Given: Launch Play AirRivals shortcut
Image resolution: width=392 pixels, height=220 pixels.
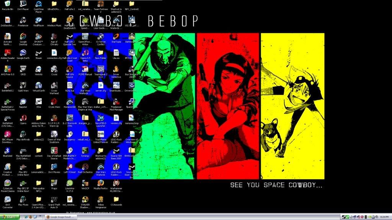Looking at the screenshot, I should (x=23, y=136).
